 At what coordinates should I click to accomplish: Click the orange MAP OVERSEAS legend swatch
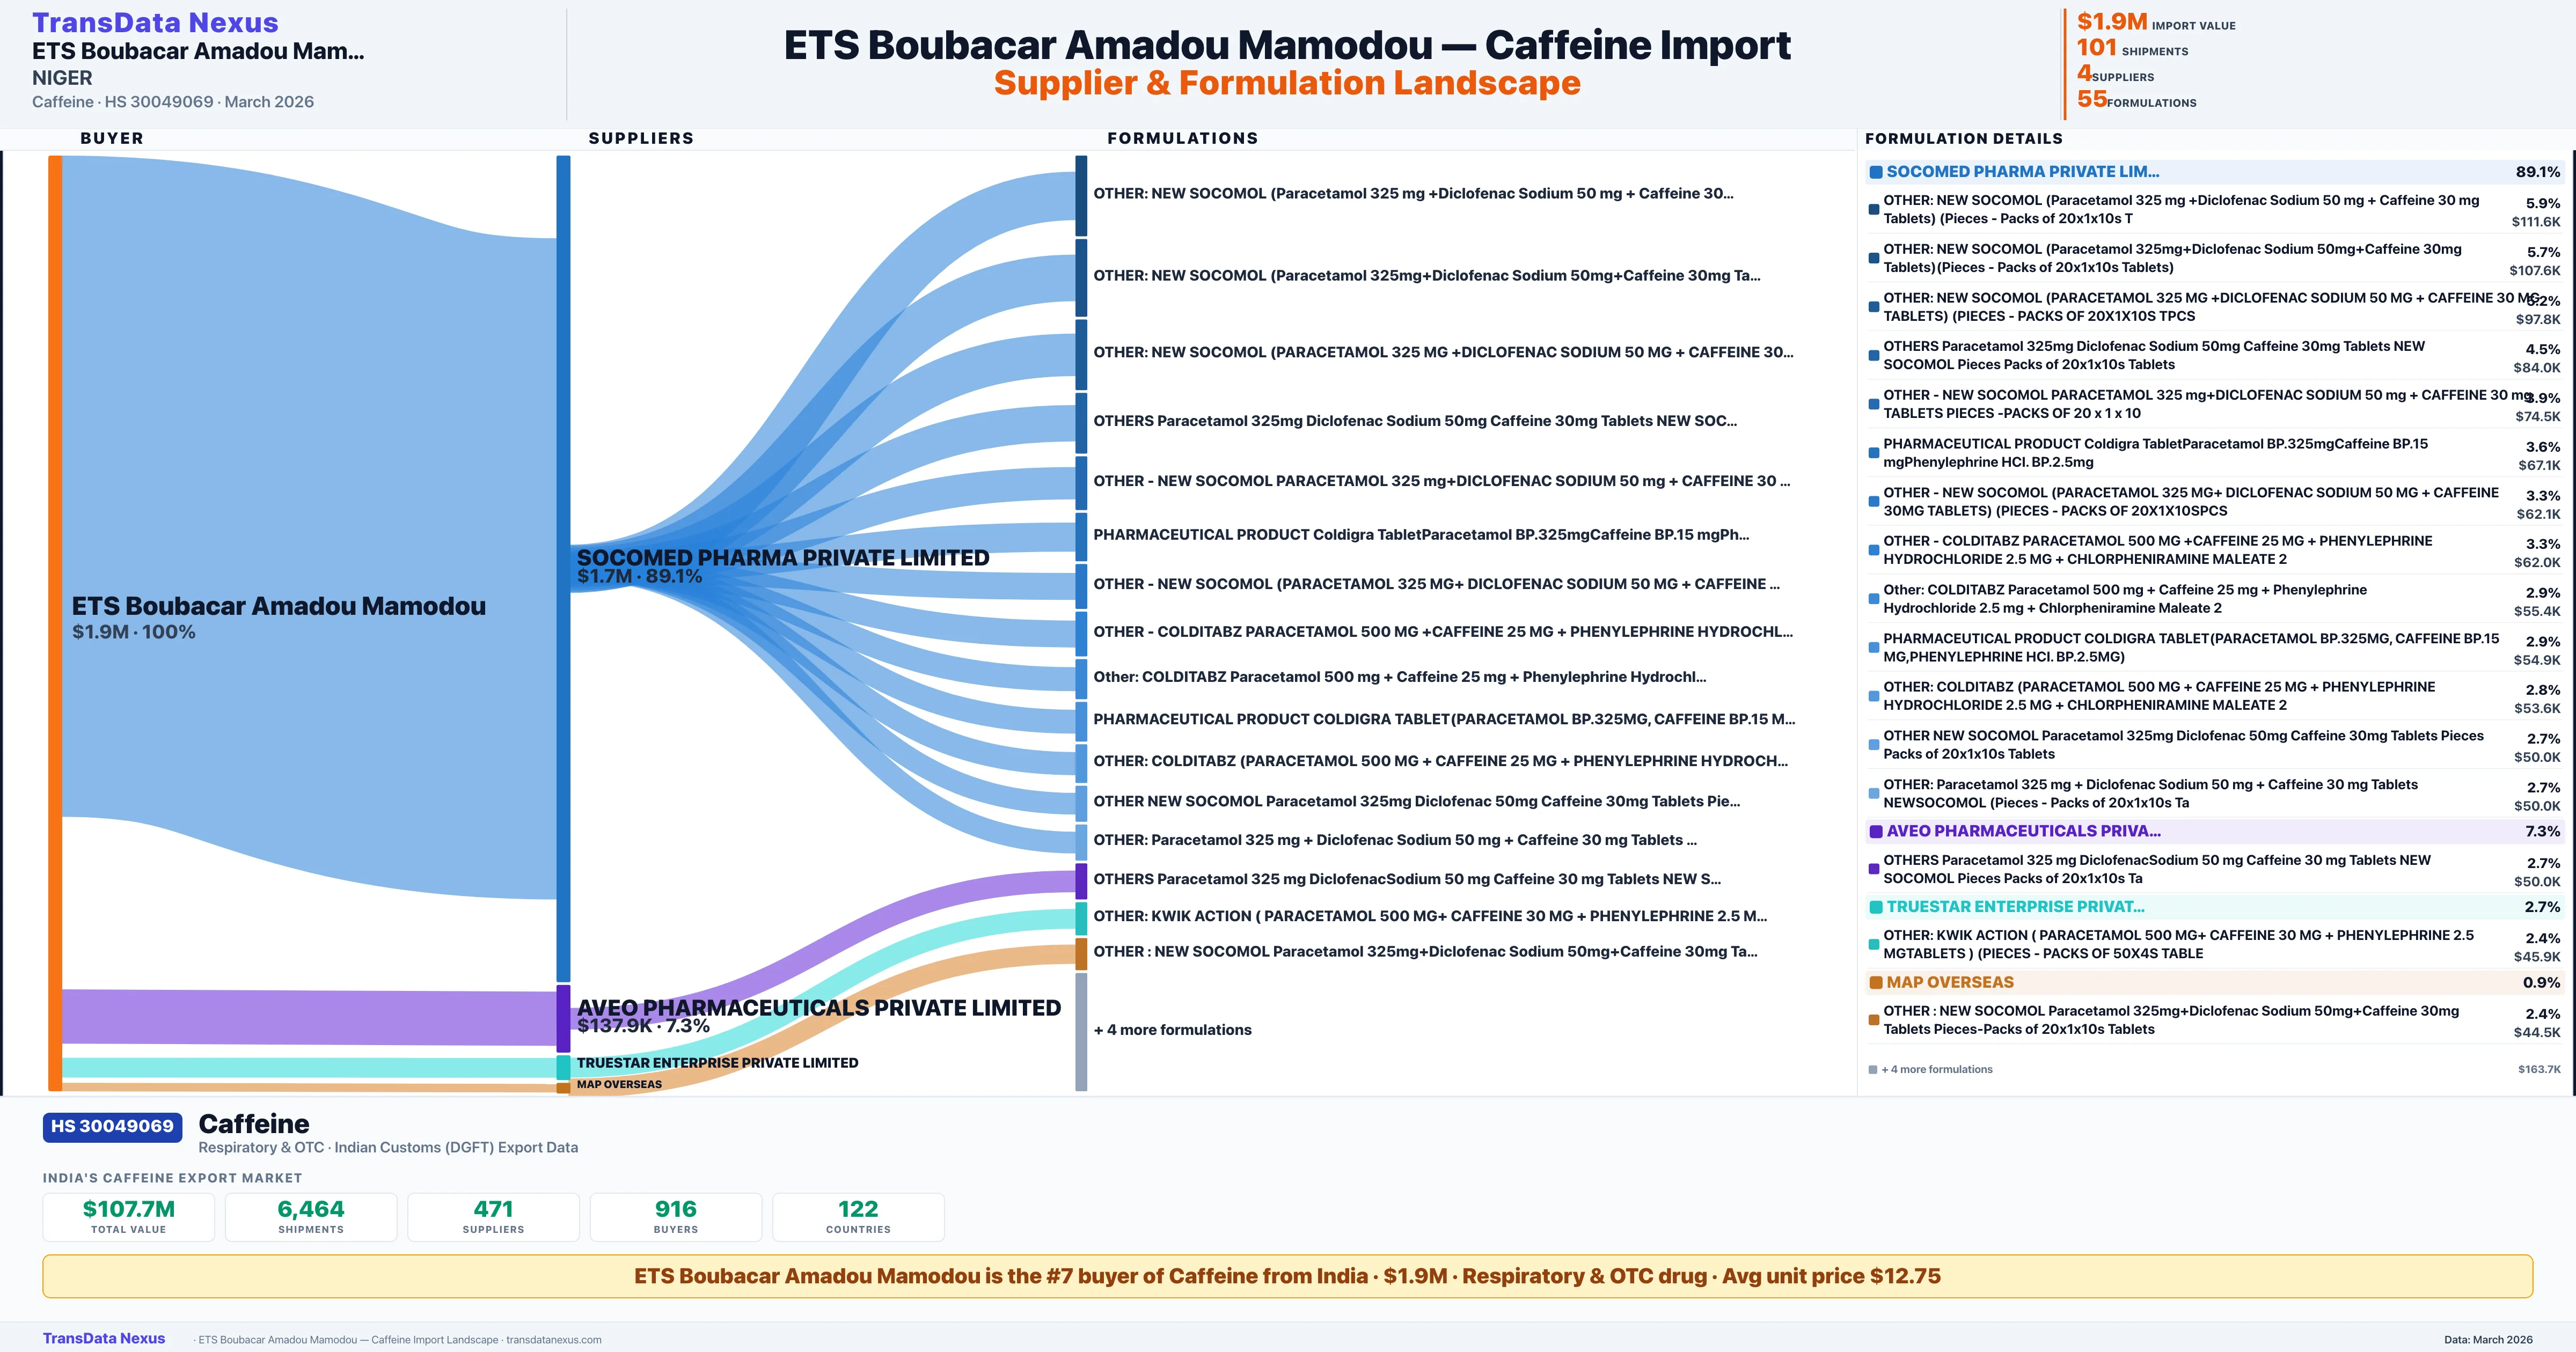[x=1876, y=983]
